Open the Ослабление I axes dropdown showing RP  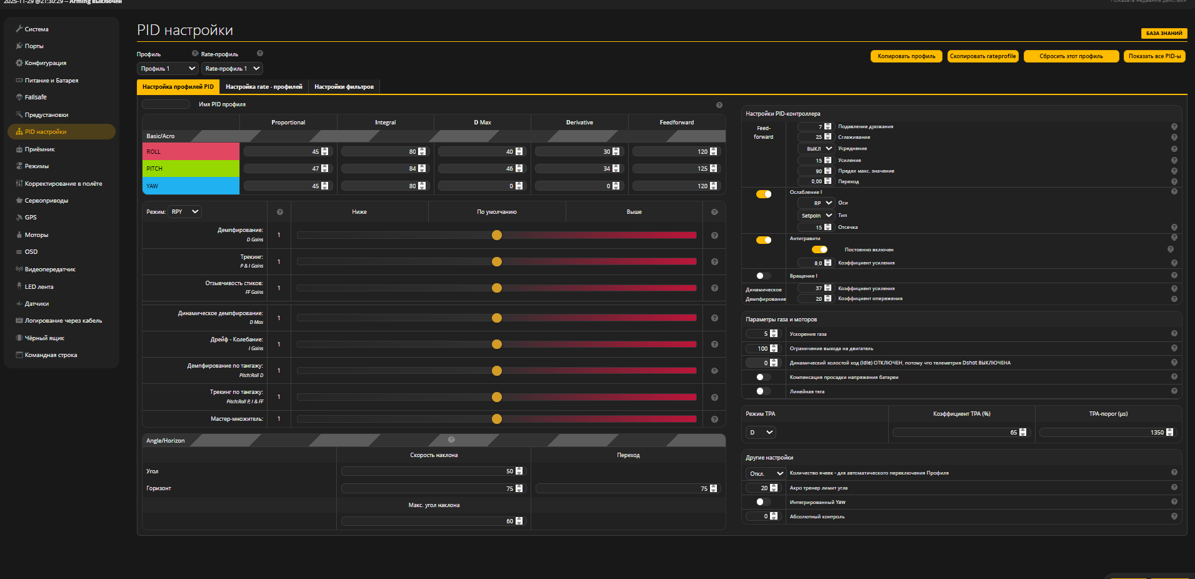click(816, 203)
